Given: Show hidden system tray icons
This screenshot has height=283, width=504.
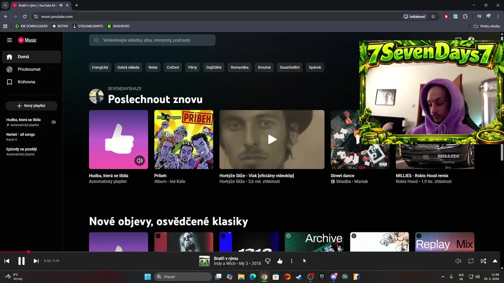Looking at the screenshot, I should (443, 277).
